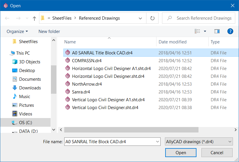The width and height of the screenshot is (239, 162).
Task: Open the File name history dropdown arrow
Action: click(157, 142)
